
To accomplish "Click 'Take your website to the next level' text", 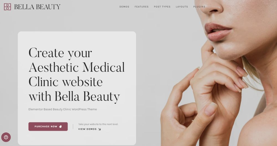I will tap(98, 124).
